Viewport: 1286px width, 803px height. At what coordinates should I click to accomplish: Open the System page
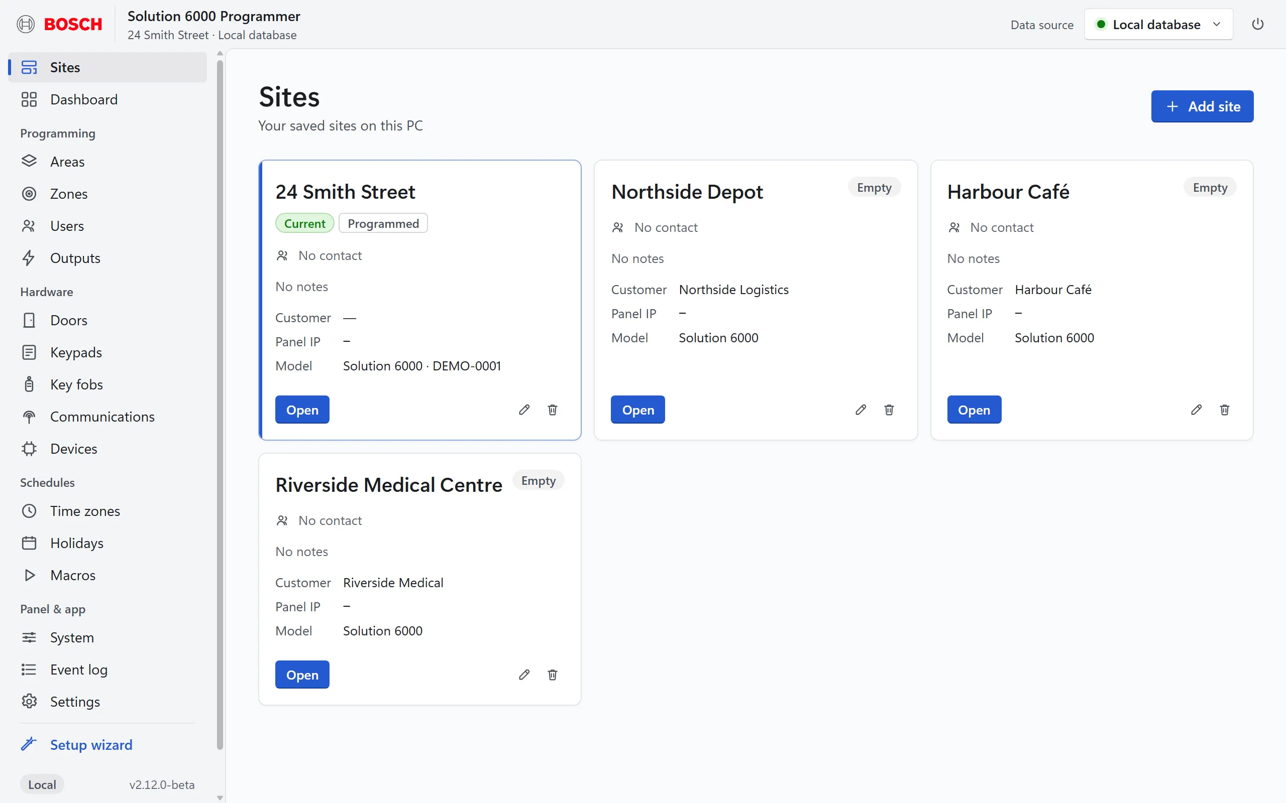(x=108, y=637)
